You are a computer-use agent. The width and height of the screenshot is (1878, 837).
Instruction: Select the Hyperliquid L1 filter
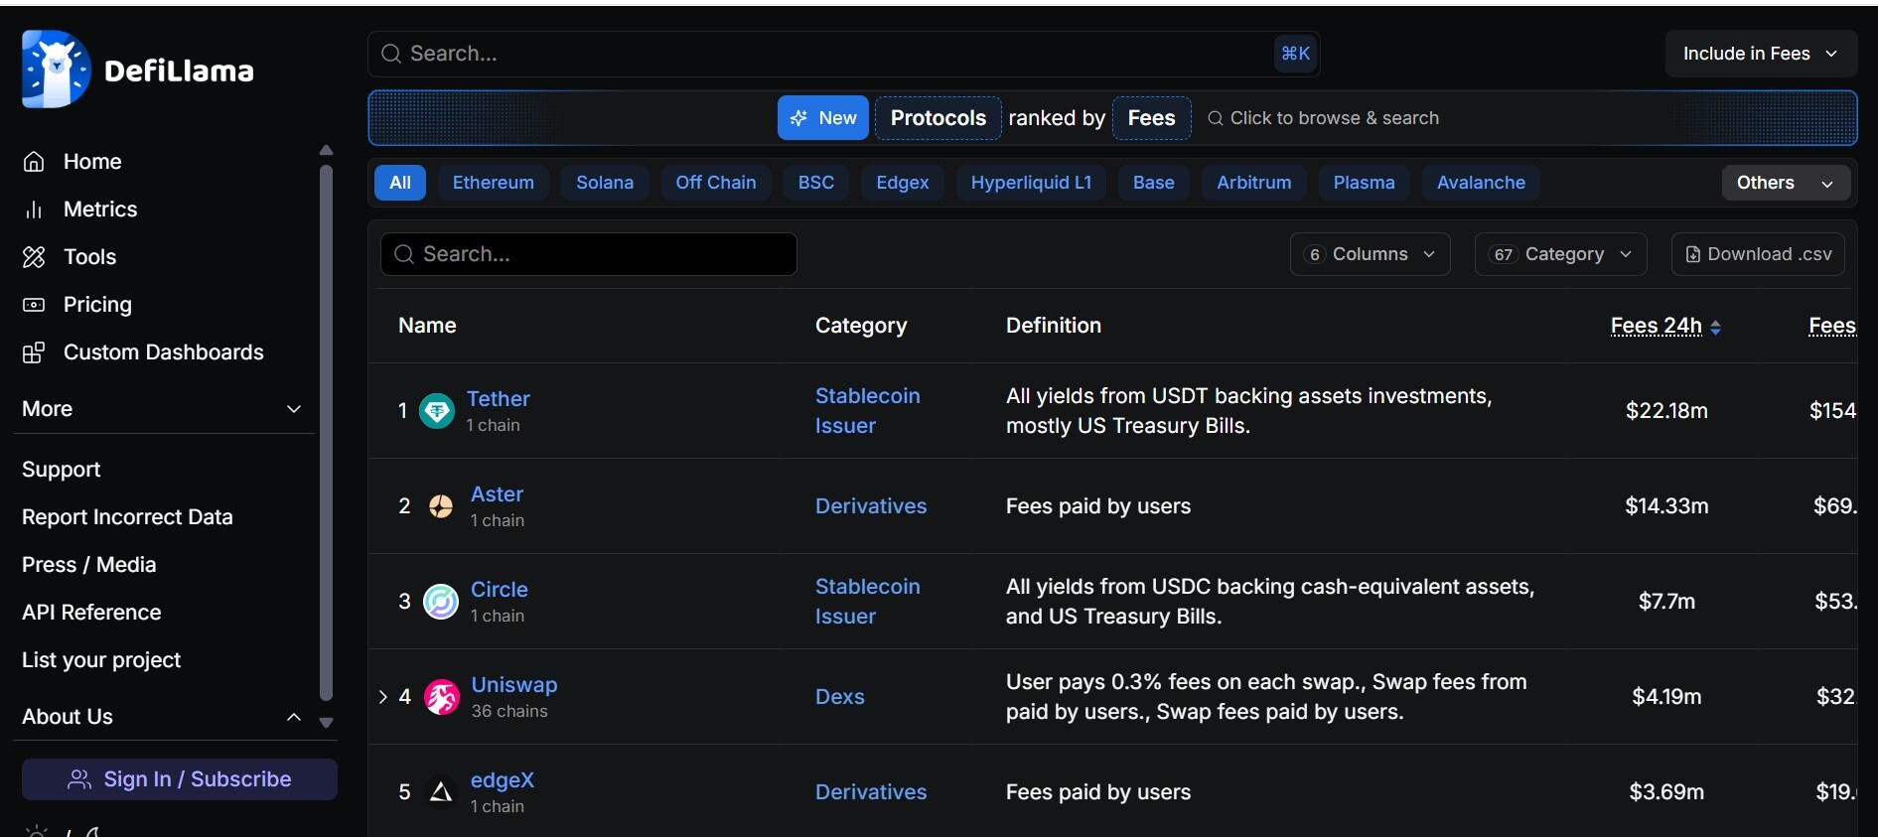(1031, 183)
